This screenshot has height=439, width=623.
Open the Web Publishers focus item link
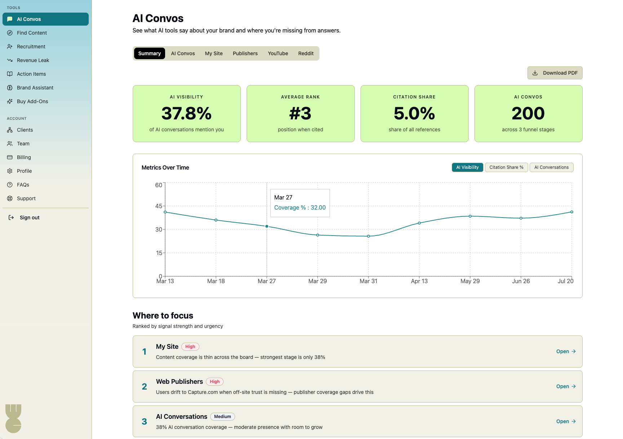[566, 386]
